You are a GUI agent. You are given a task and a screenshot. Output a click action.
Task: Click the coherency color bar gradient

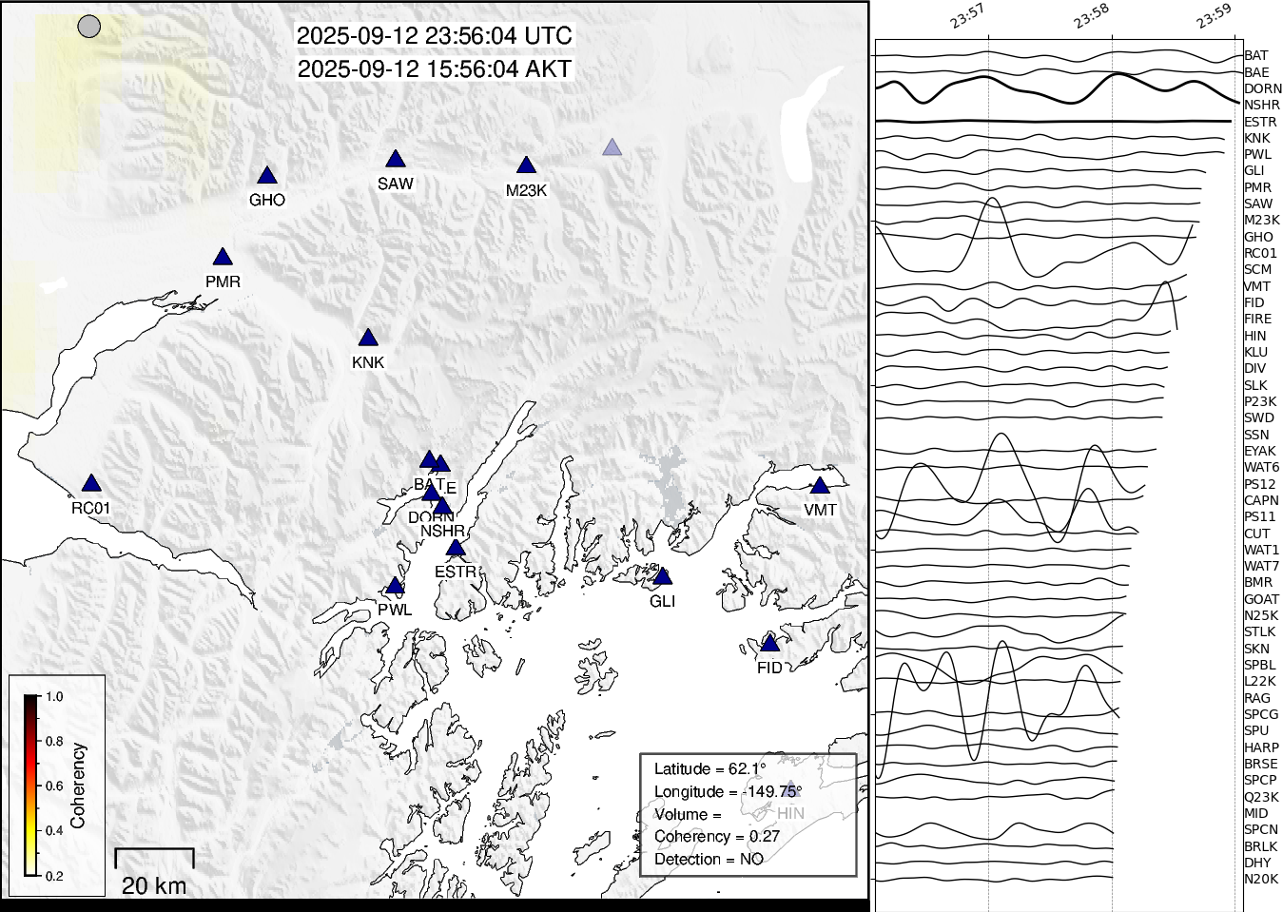point(31,786)
